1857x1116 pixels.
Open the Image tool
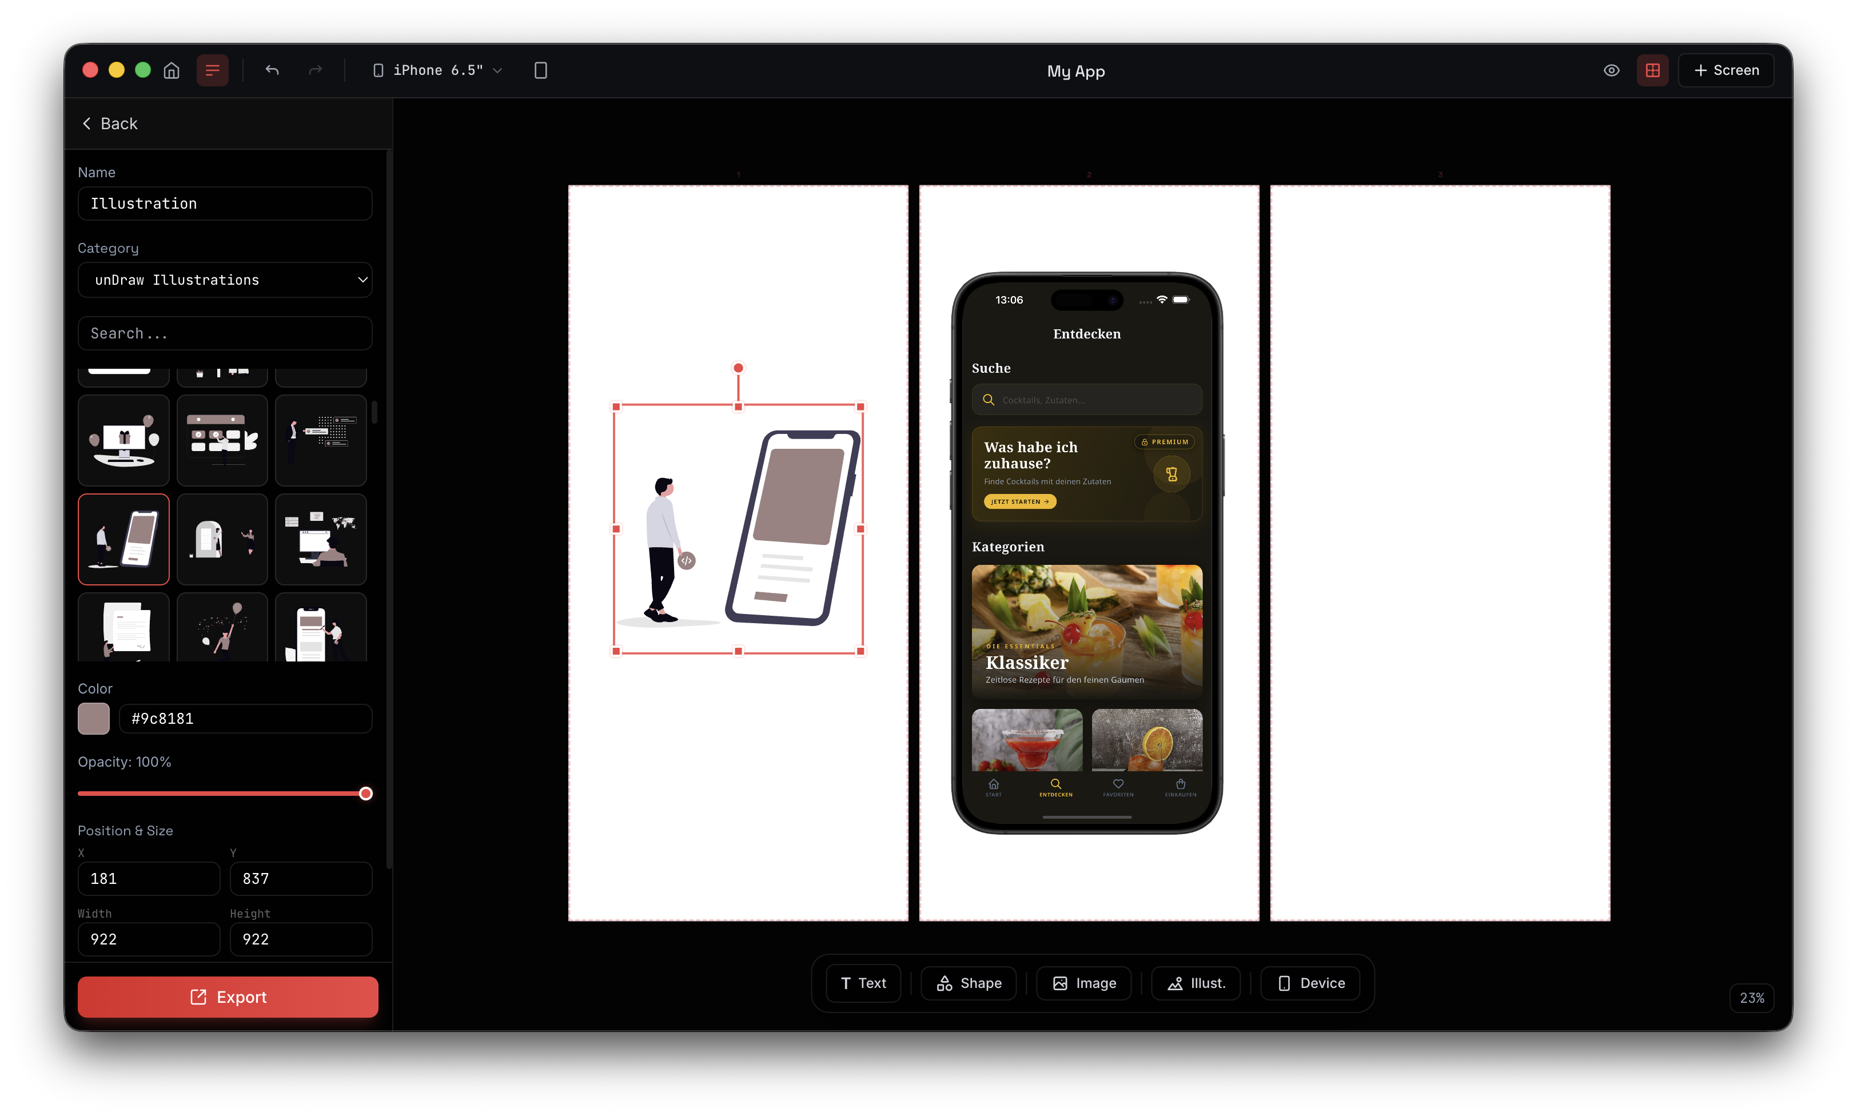(x=1083, y=983)
